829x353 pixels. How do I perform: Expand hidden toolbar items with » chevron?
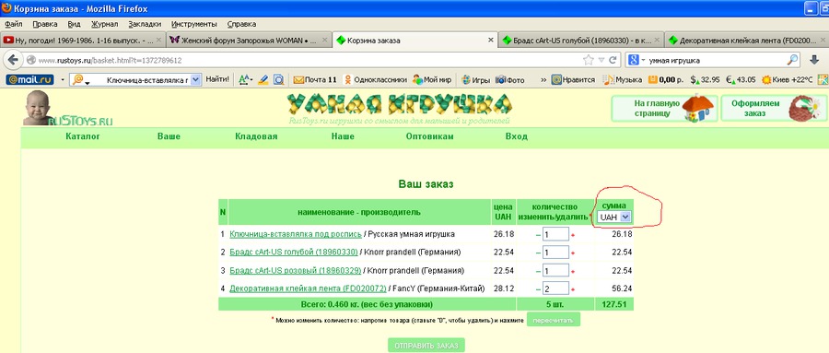point(543,80)
